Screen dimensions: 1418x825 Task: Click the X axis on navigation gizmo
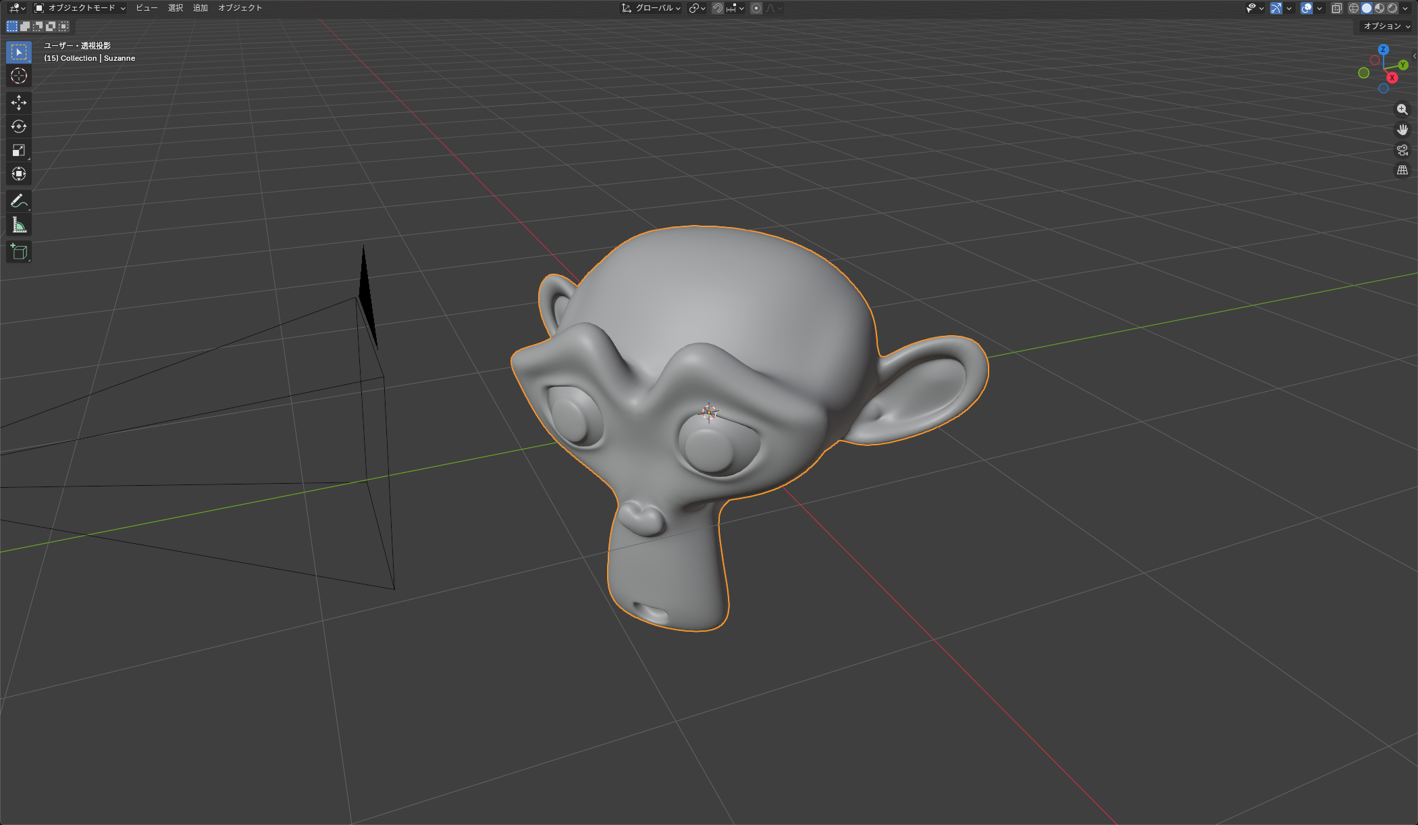(1392, 78)
